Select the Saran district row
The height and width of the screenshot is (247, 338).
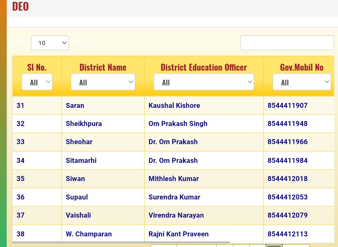pyautogui.click(x=75, y=105)
